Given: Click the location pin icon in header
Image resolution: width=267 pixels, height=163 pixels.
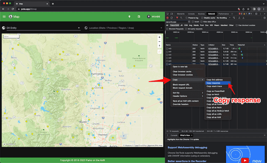Looking at the screenshot, I should click(x=129, y=17).
